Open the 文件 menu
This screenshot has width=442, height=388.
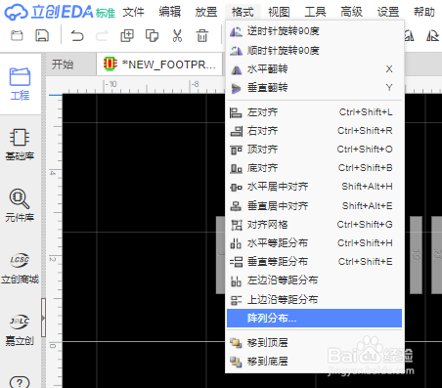click(133, 13)
